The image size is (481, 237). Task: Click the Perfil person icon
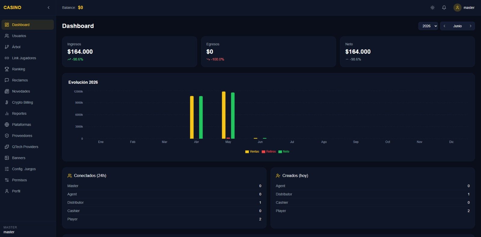7,191
